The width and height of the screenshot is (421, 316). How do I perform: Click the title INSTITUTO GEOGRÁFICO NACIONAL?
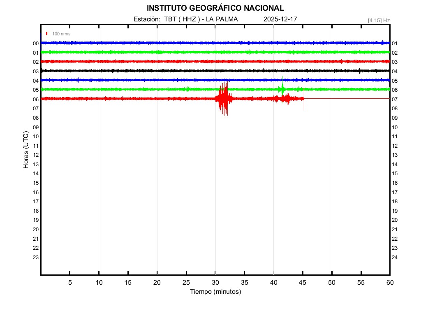tap(215, 8)
